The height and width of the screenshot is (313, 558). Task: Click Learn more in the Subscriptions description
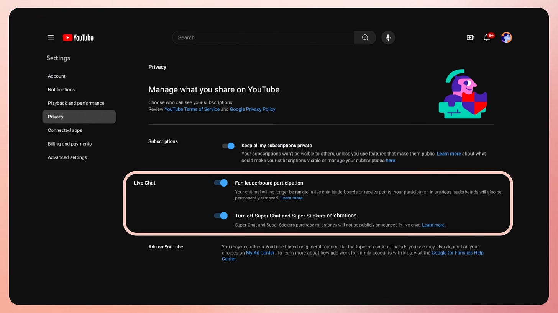coord(449,154)
